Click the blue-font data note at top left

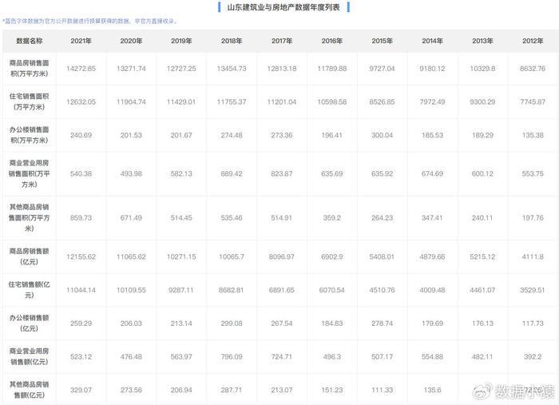pyautogui.click(x=89, y=22)
